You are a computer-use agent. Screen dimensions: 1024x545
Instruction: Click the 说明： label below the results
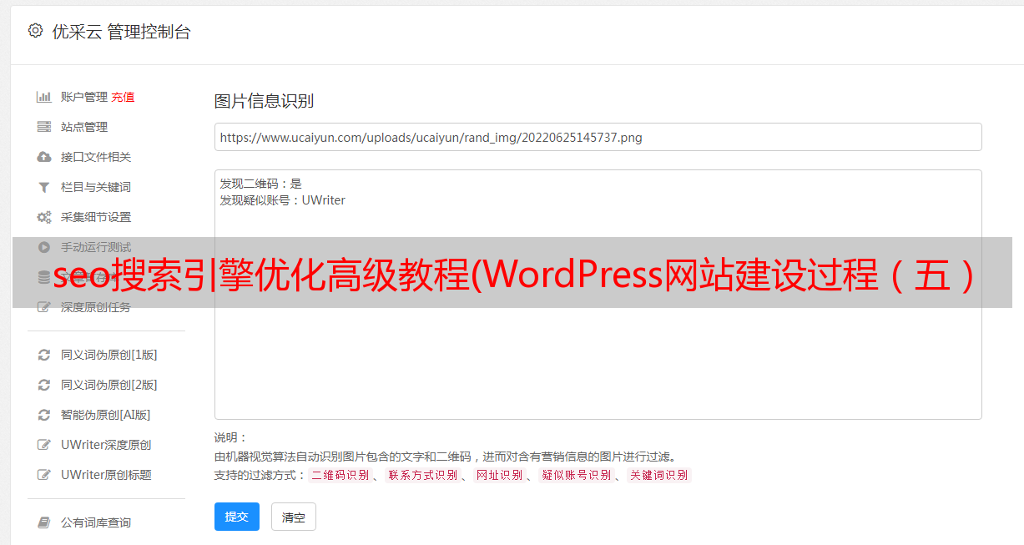pos(231,437)
